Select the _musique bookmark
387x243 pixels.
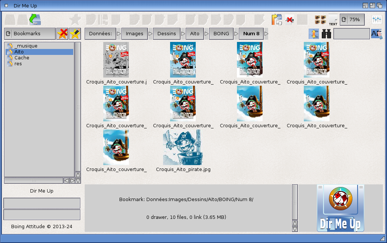pyautogui.click(x=26, y=46)
